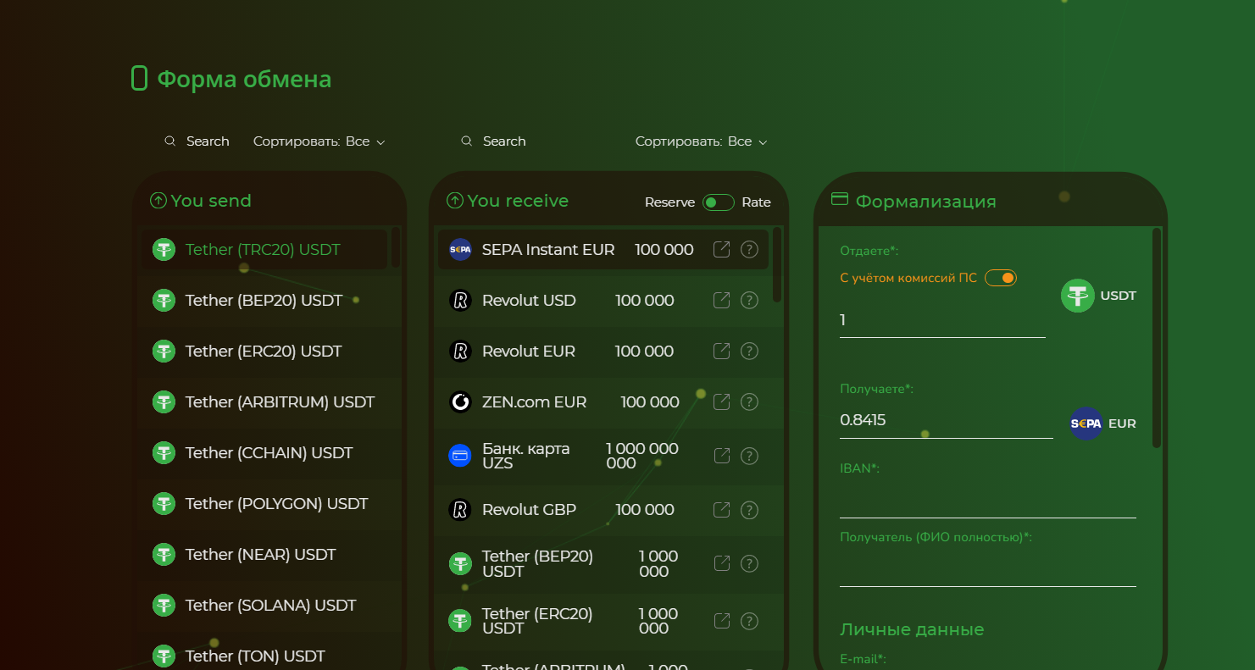This screenshot has width=1255, height=670.
Task: Select Tether (ERC20) USDT to send
Action: (x=269, y=351)
